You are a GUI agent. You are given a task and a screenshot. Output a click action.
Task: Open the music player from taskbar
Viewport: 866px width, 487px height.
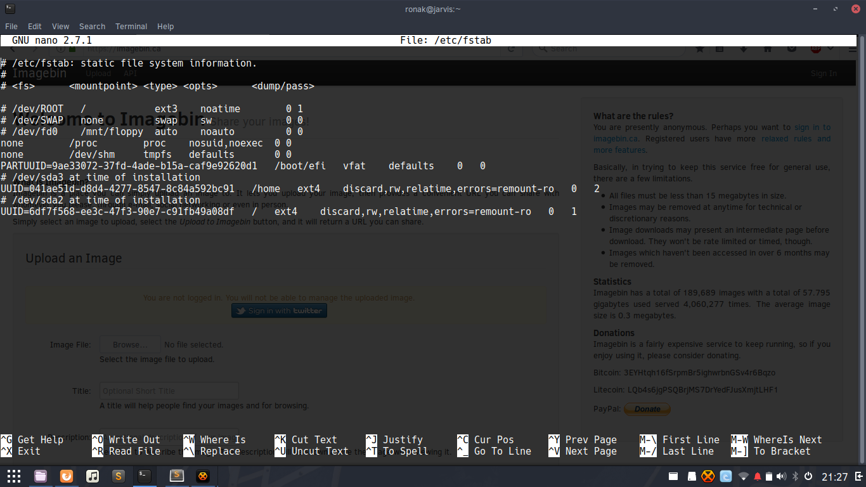coord(93,476)
